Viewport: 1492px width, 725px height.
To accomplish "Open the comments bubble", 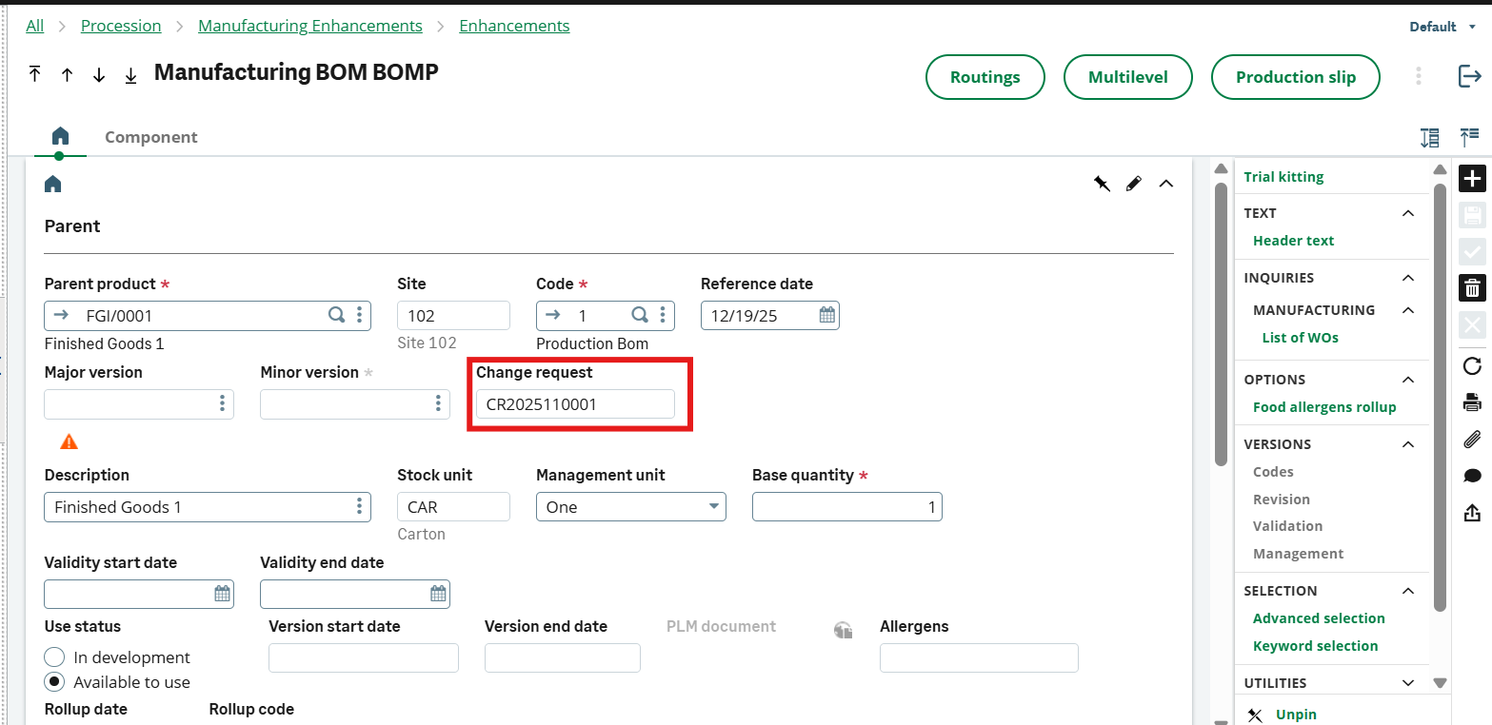I will pos(1472,475).
